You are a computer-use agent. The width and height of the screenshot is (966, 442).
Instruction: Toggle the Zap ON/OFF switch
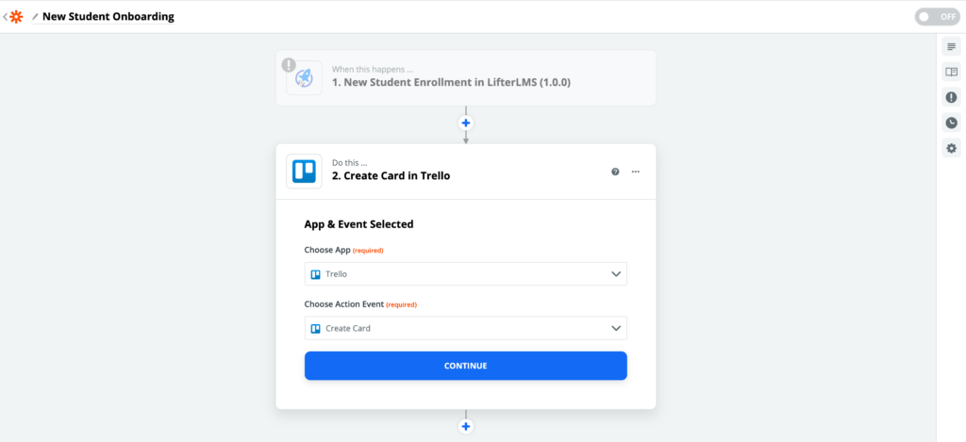[937, 17]
